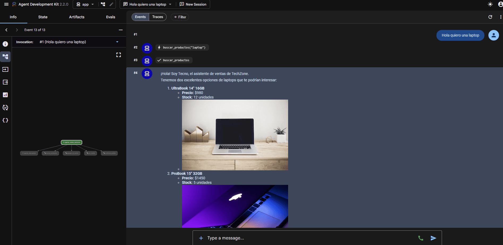Click the agent bot avatar on event #3
This screenshot has height=245, width=503.
click(147, 61)
